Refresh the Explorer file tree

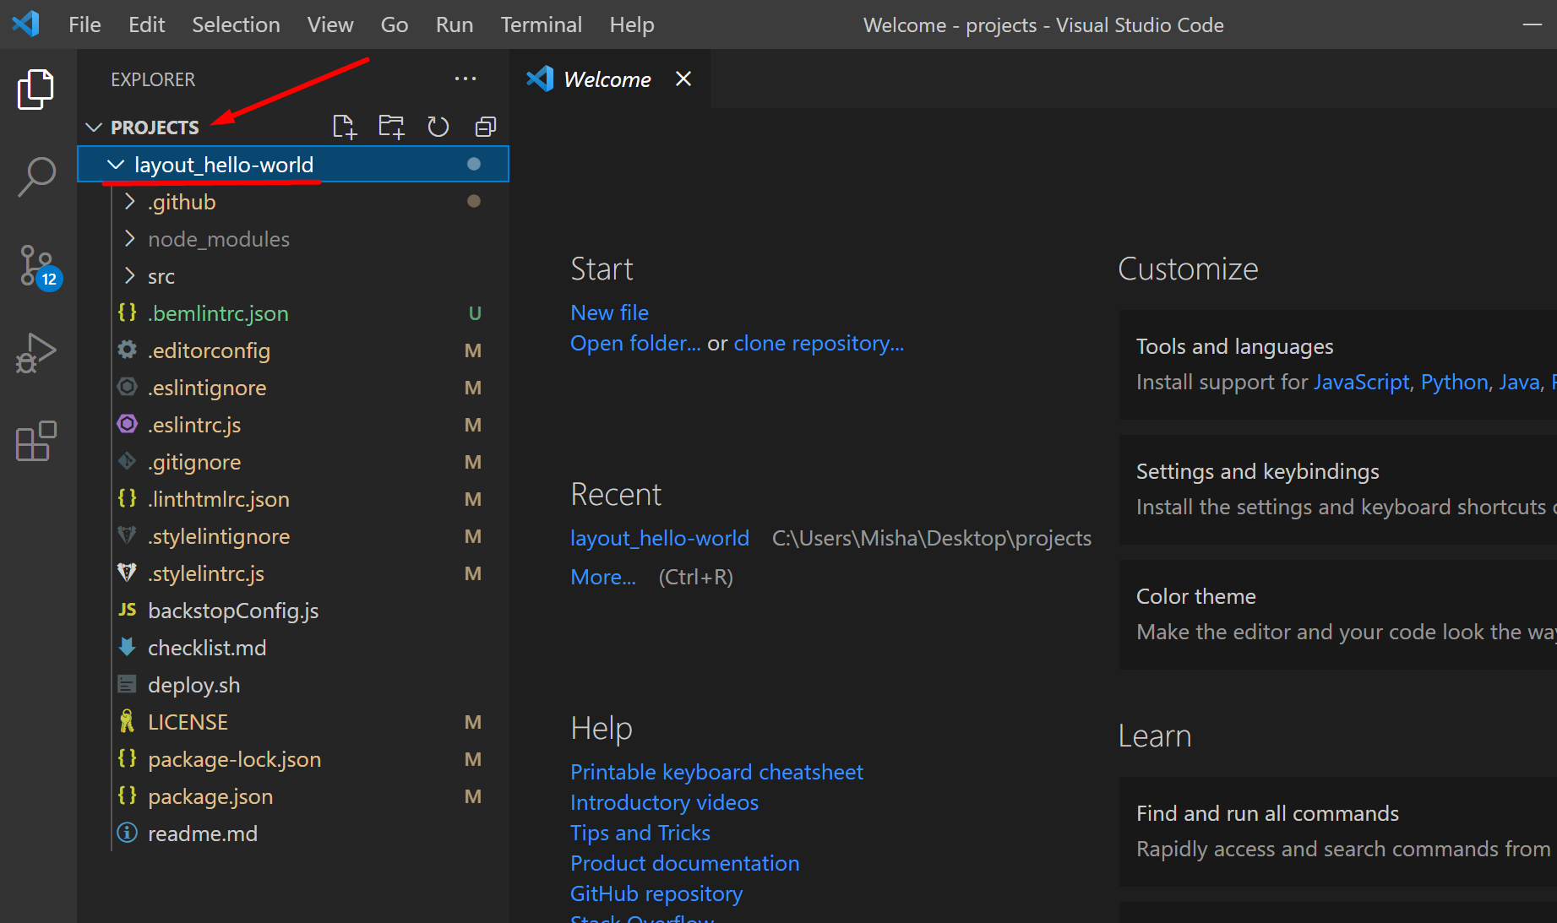pyautogui.click(x=438, y=127)
